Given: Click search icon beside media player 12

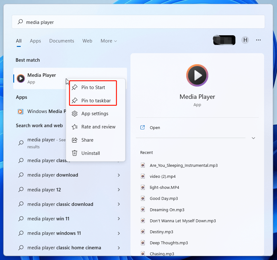Looking at the screenshot, I should tap(21, 189).
